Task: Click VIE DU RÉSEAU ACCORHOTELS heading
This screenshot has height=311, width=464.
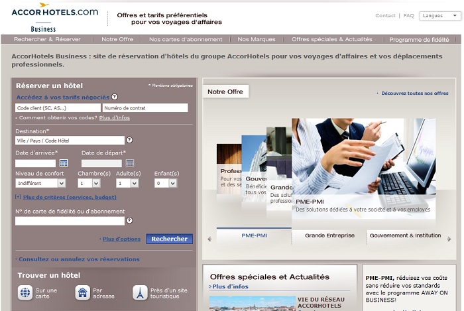Action: coord(321,302)
